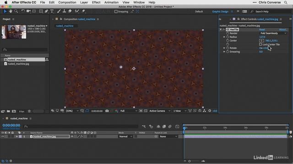This screenshot has height=164, width=293.
Task: Toggle the eye visibility of the rusted_machine.jpg layer
Action: coord(3,137)
